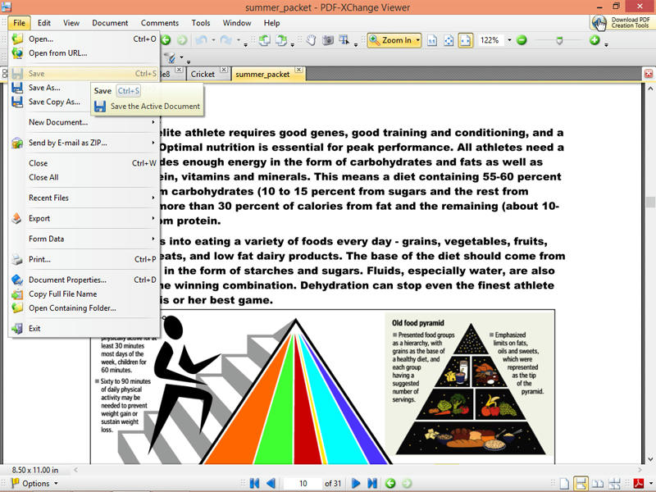This screenshot has height=492, width=656.
Task: Rotate the page counter-clockwise
Action: (264, 40)
